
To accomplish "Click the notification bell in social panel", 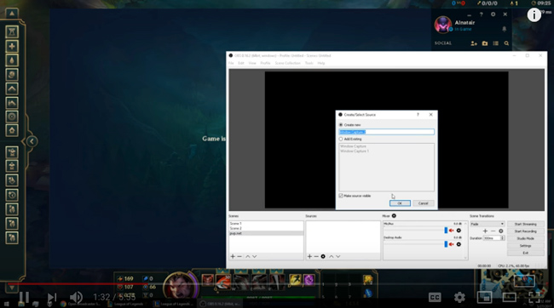I will click(x=505, y=29).
